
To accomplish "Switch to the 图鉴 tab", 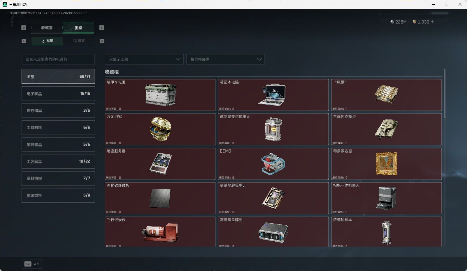I will [x=78, y=28].
